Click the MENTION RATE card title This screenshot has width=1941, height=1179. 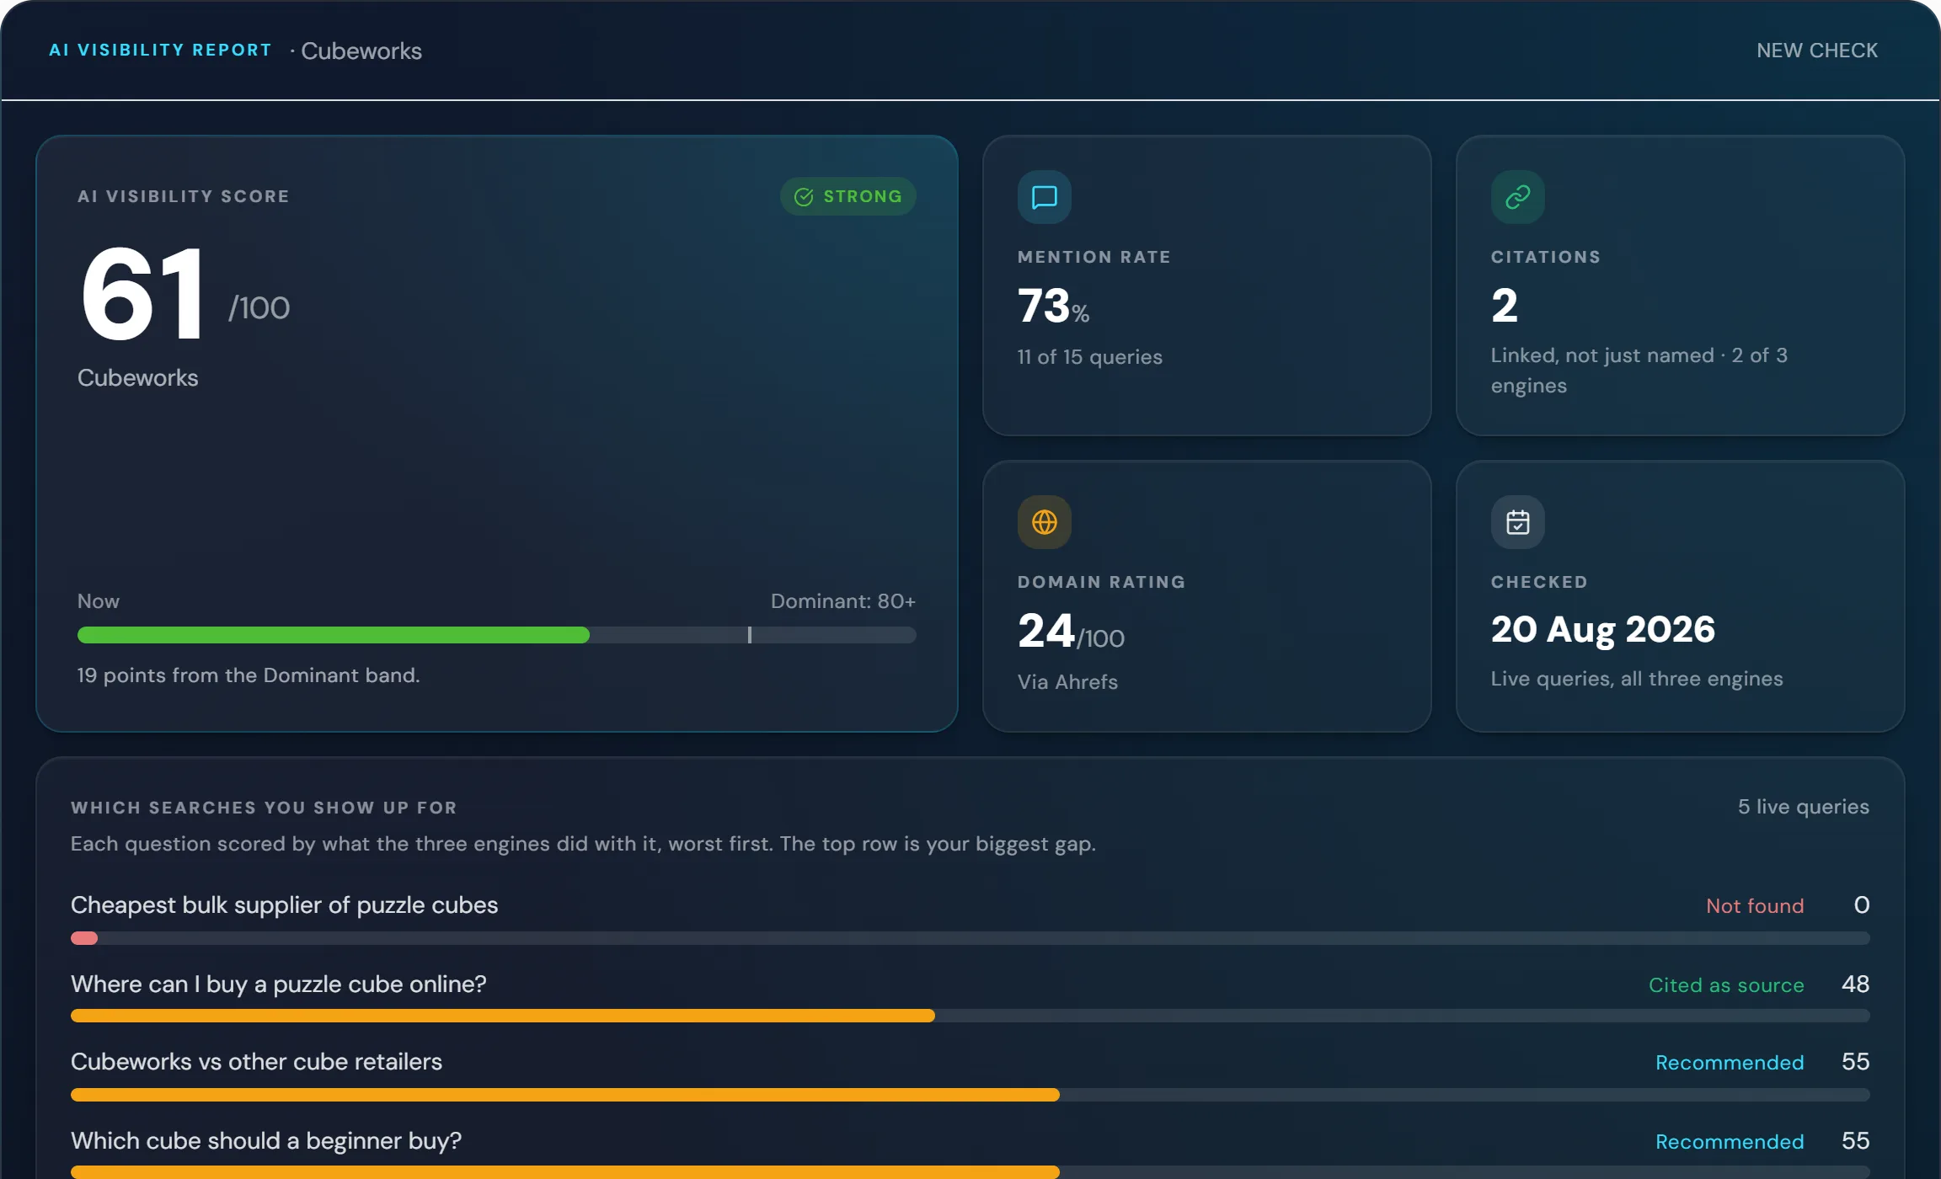(1093, 257)
